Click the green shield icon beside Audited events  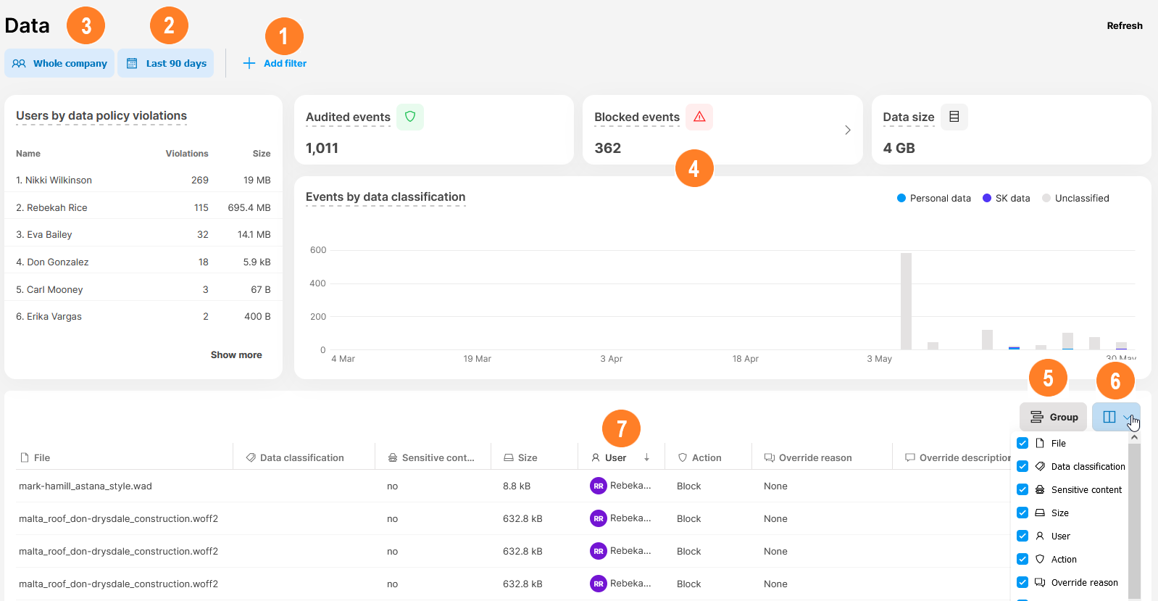(x=410, y=117)
